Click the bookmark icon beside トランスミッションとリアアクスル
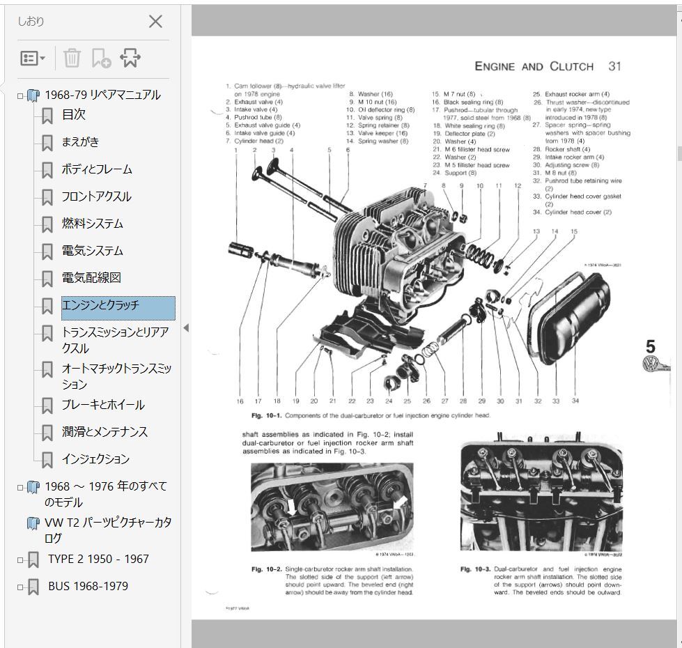682x648 pixels. [x=47, y=334]
